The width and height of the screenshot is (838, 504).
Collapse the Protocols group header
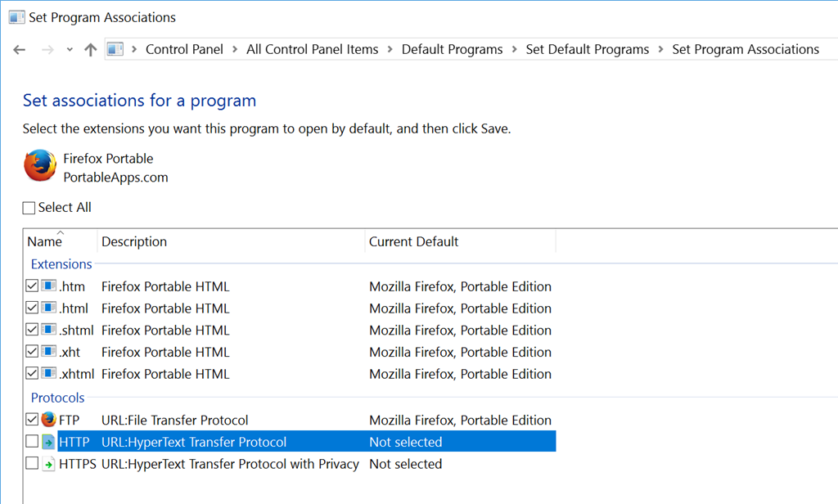tap(58, 398)
